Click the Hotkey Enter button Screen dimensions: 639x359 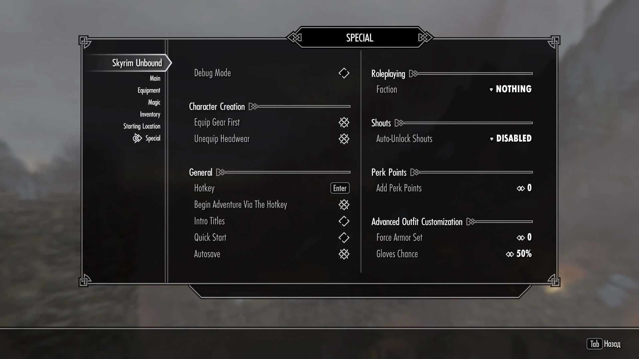coord(340,187)
